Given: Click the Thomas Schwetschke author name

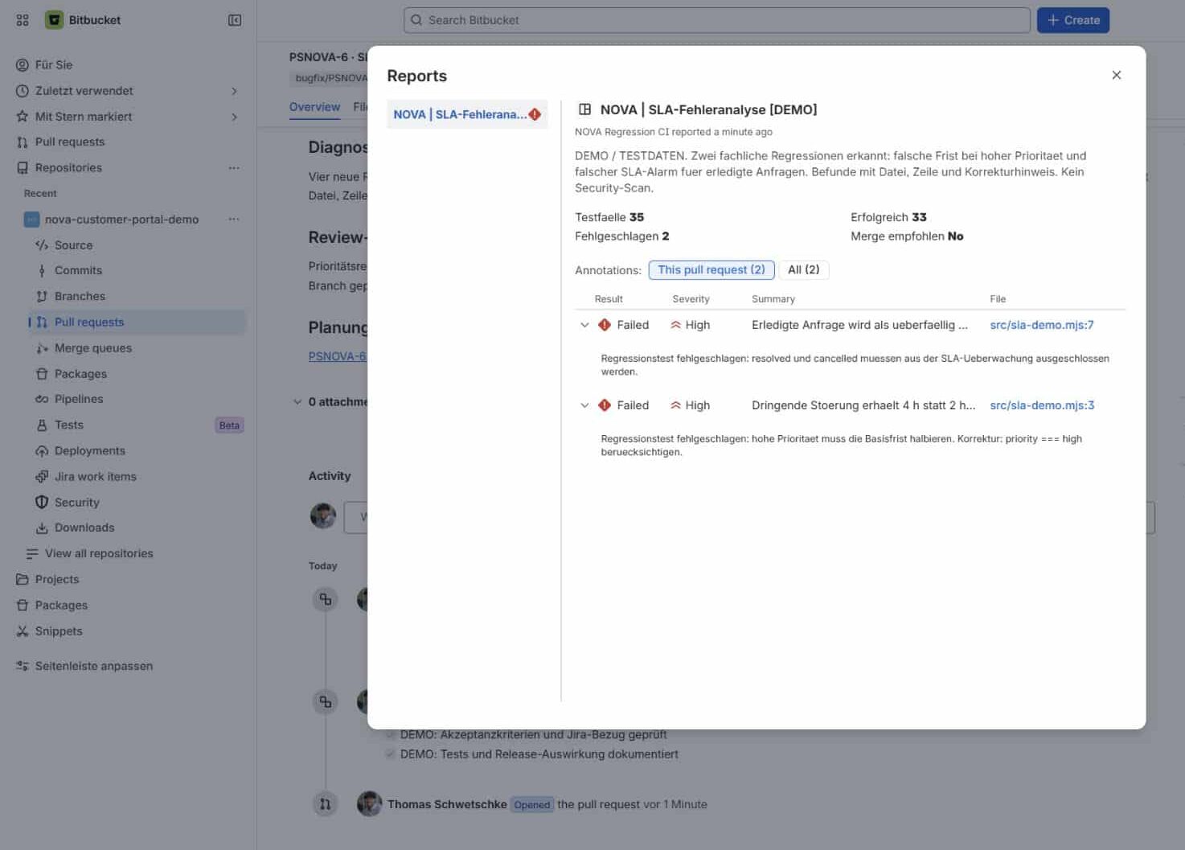Looking at the screenshot, I should tap(447, 804).
